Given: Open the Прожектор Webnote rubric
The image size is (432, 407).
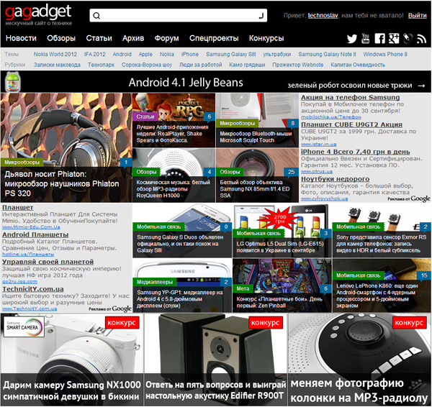Looking at the screenshot, I should 298,65.
